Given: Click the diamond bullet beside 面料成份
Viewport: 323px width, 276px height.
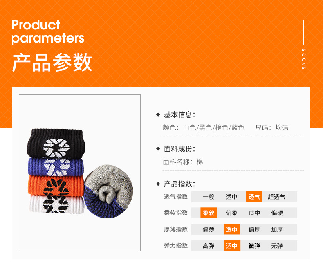Looking at the screenshot, I should [x=158, y=149].
